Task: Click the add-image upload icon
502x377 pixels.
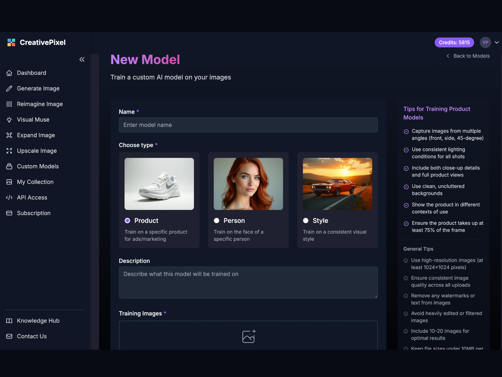Action: pos(248,336)
